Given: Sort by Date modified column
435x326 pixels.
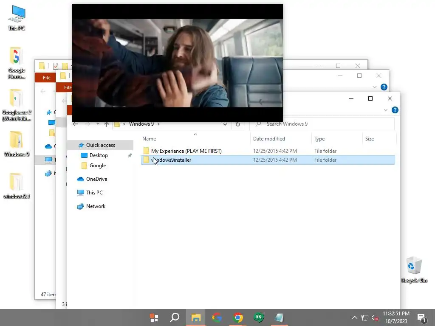Looking at the screenshot, I should pos(281,139).
